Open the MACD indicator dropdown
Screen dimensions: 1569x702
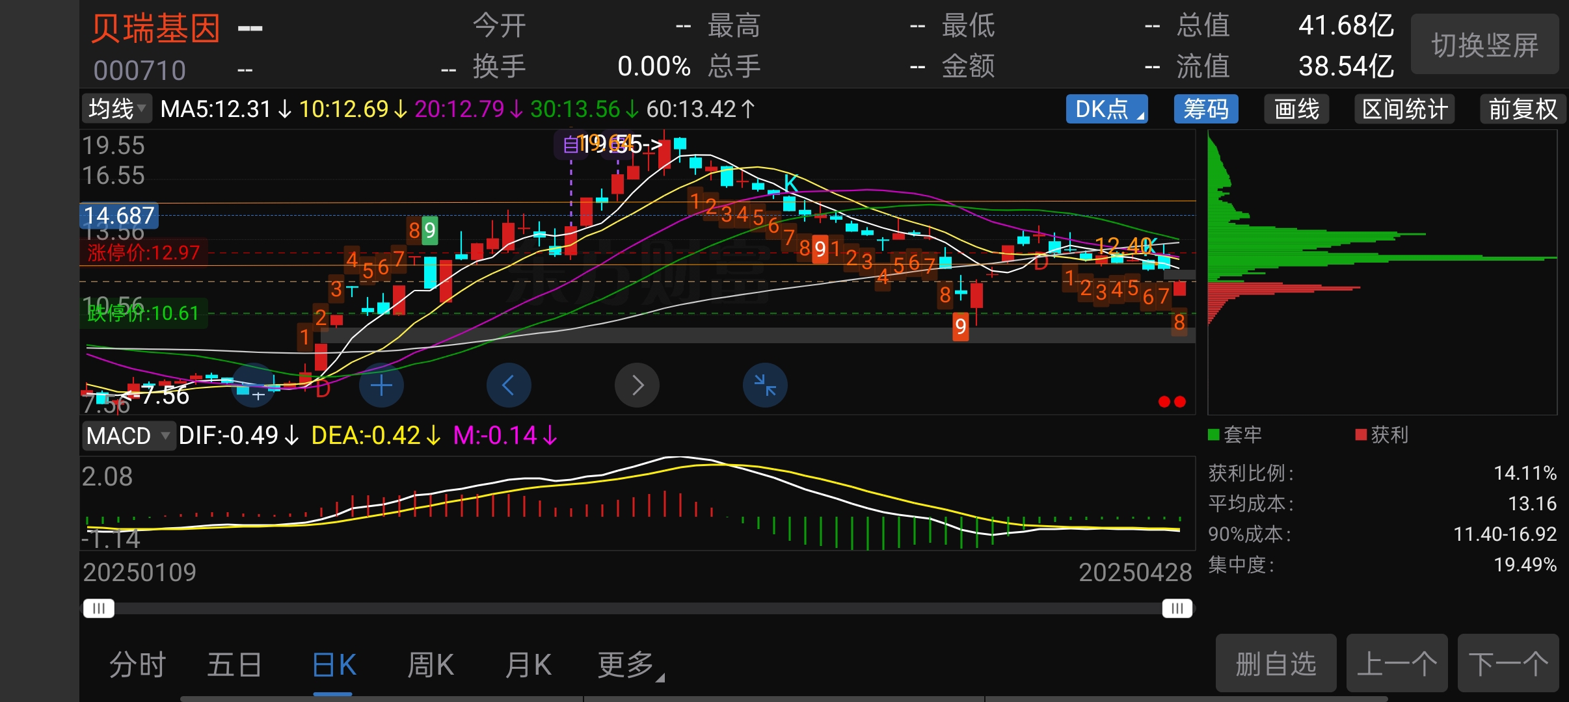[x=128, y=435]
